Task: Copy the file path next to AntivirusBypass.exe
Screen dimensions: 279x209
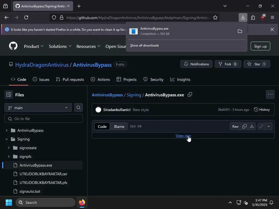Action: pyautogui.click(x=190, y=94)
